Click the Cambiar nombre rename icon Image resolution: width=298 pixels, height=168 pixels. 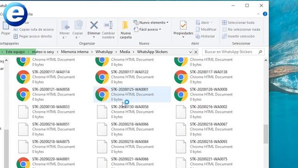tap(108, 25)
